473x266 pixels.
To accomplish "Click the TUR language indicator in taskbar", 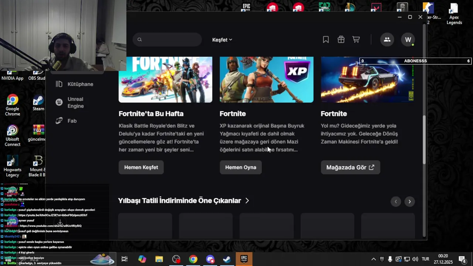I will (x=425, y=259).
